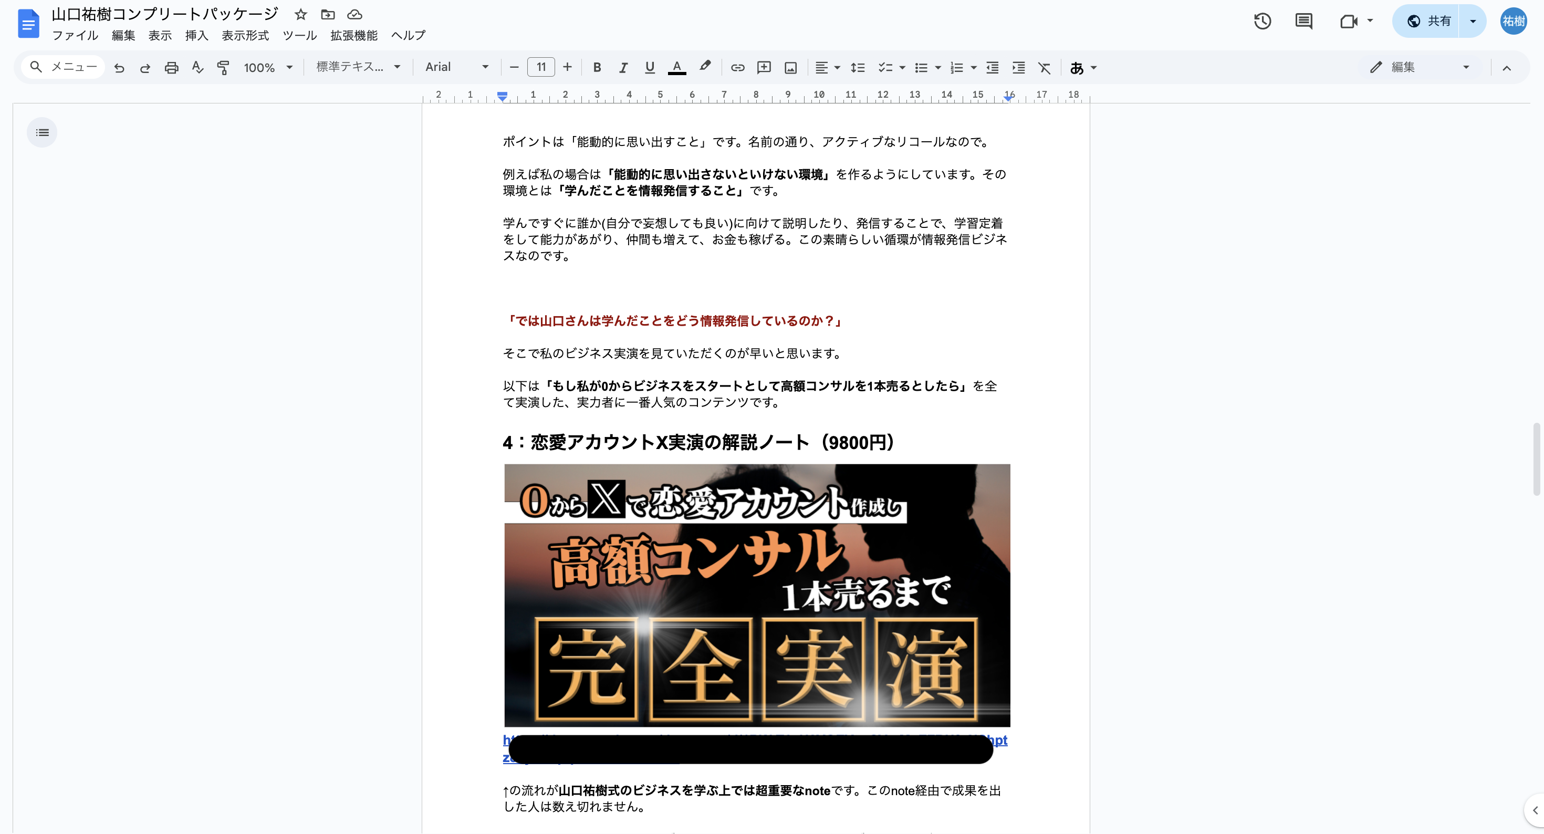Click the undo arrow icon

[119, 68]
